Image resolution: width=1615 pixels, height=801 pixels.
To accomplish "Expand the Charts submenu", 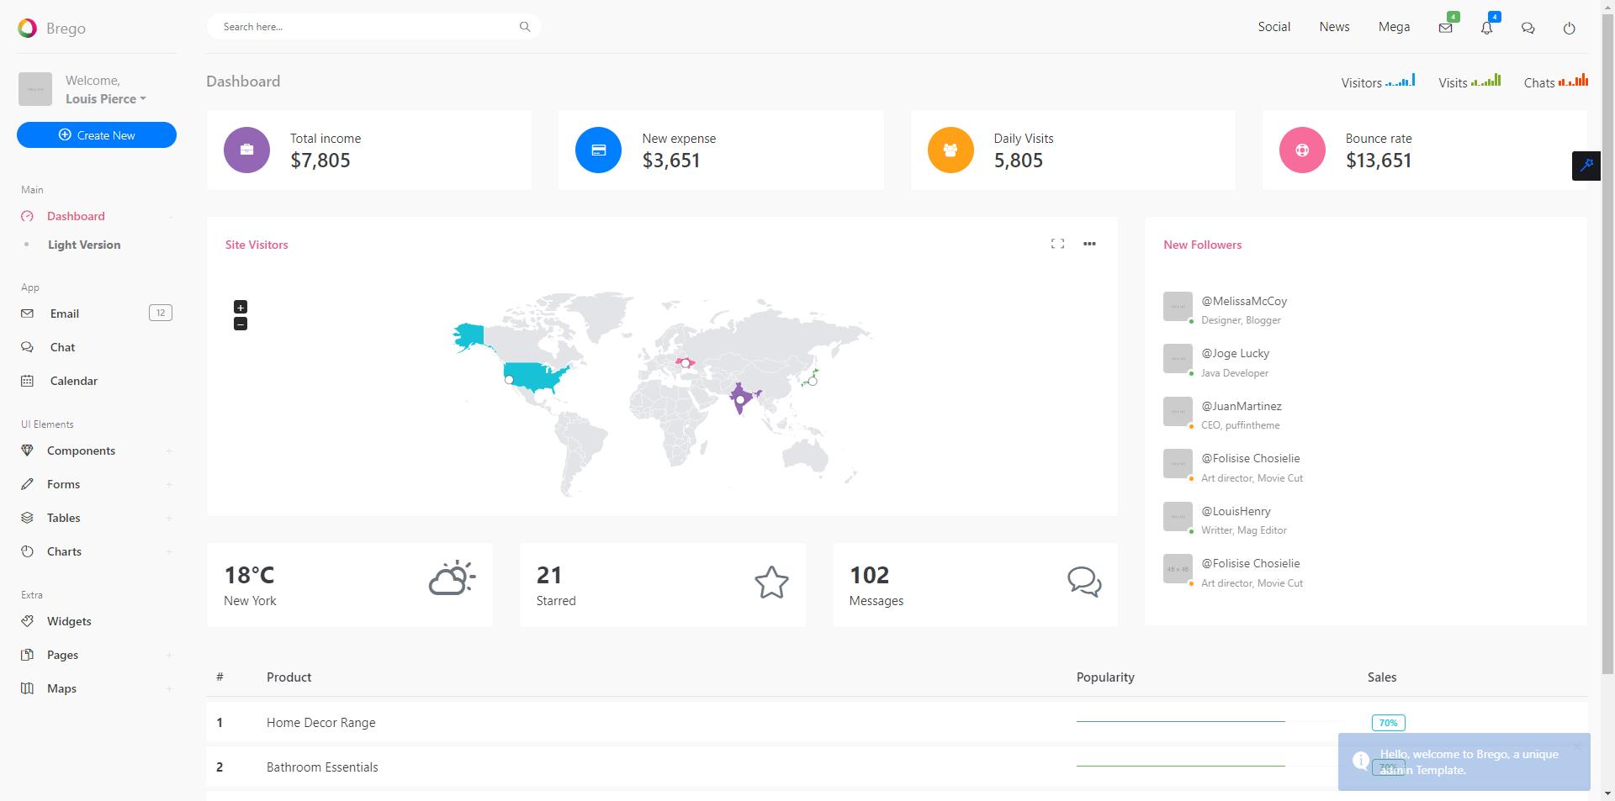I will click(169, 551).
